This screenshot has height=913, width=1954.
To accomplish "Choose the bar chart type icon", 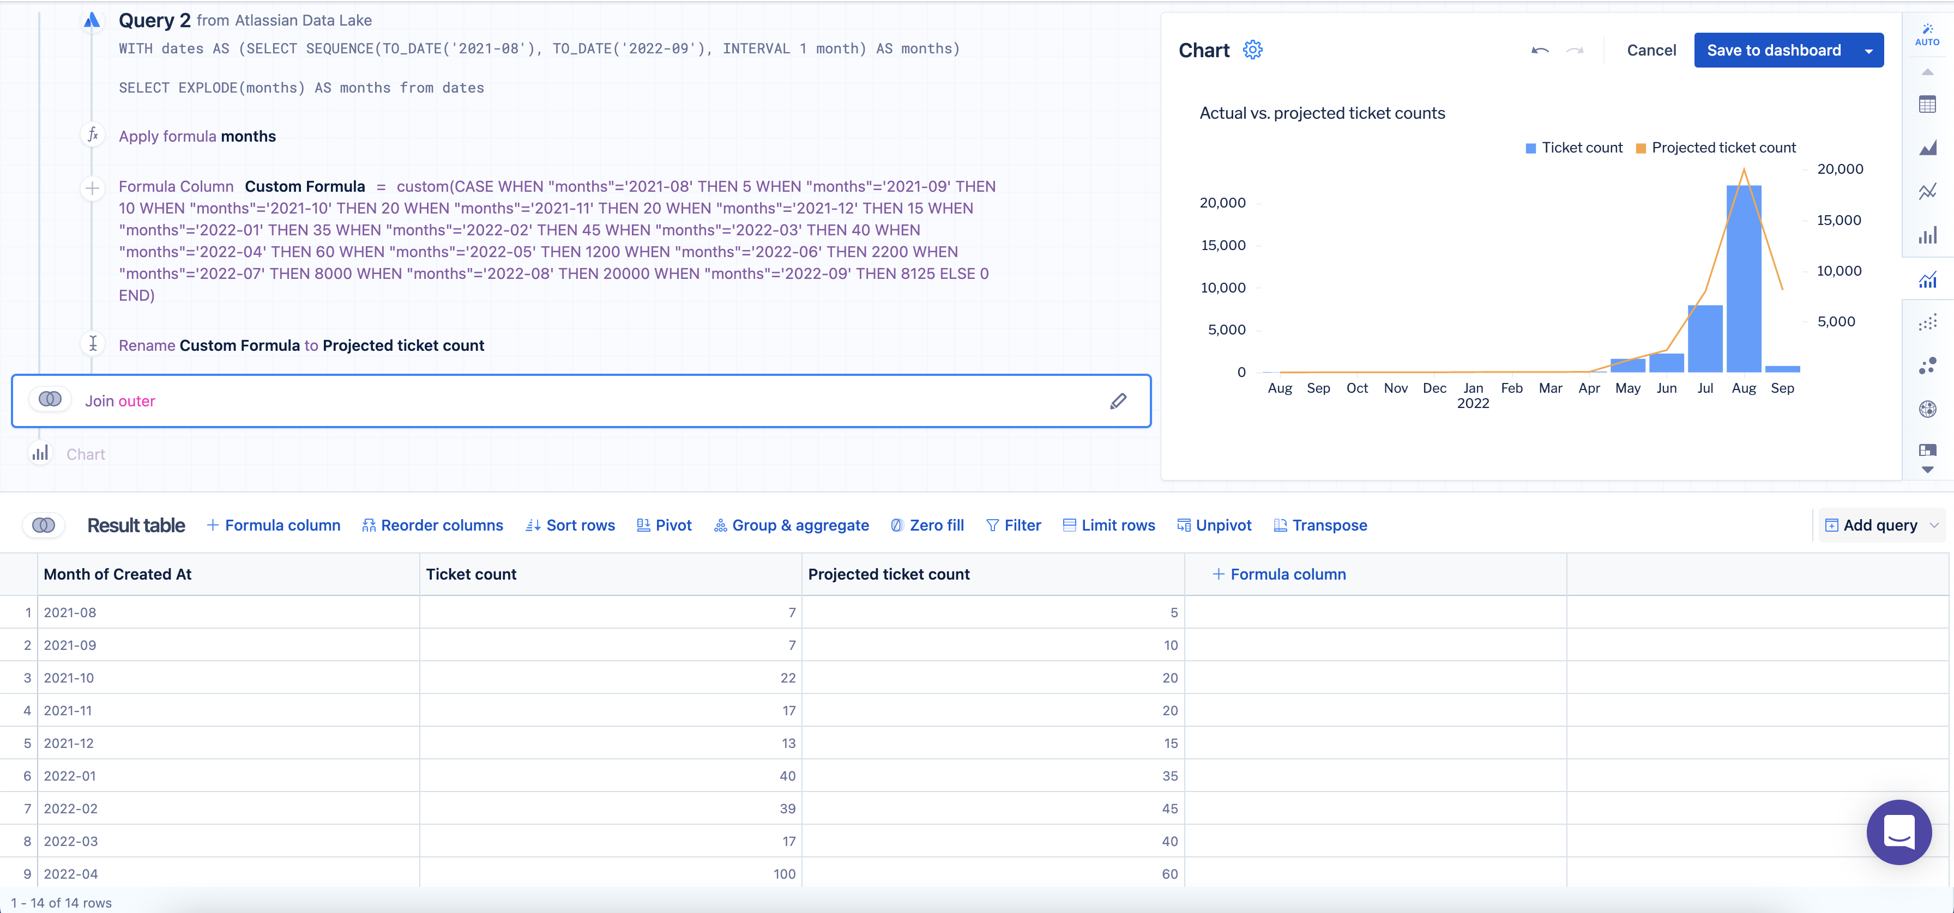I will [x=1927, y=236].
